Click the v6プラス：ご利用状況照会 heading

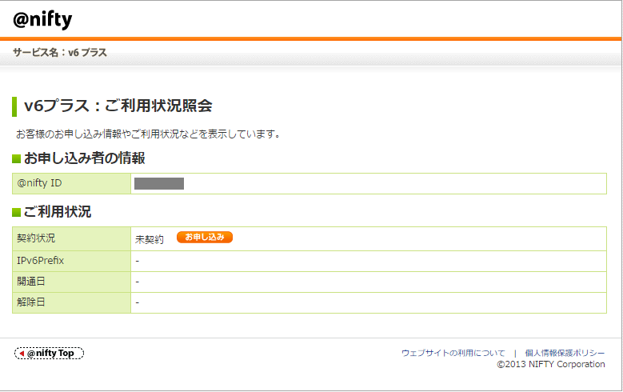coord(118,106)
